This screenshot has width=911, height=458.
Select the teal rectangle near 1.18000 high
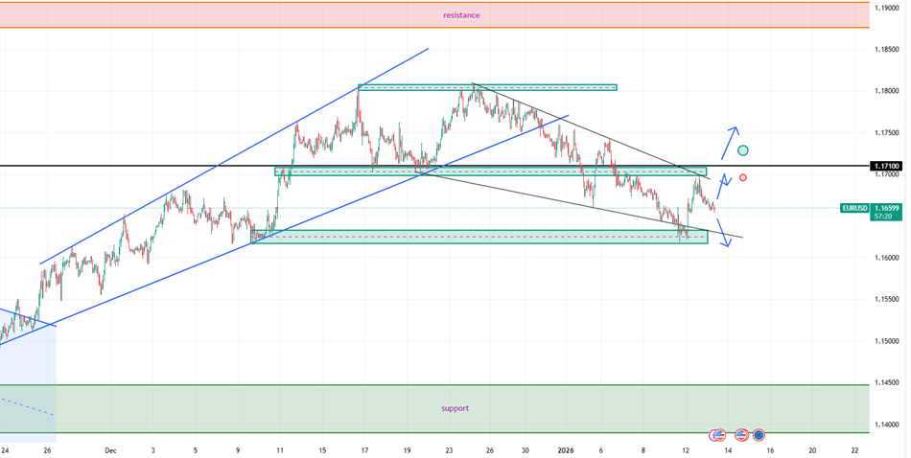coord(487,87)
